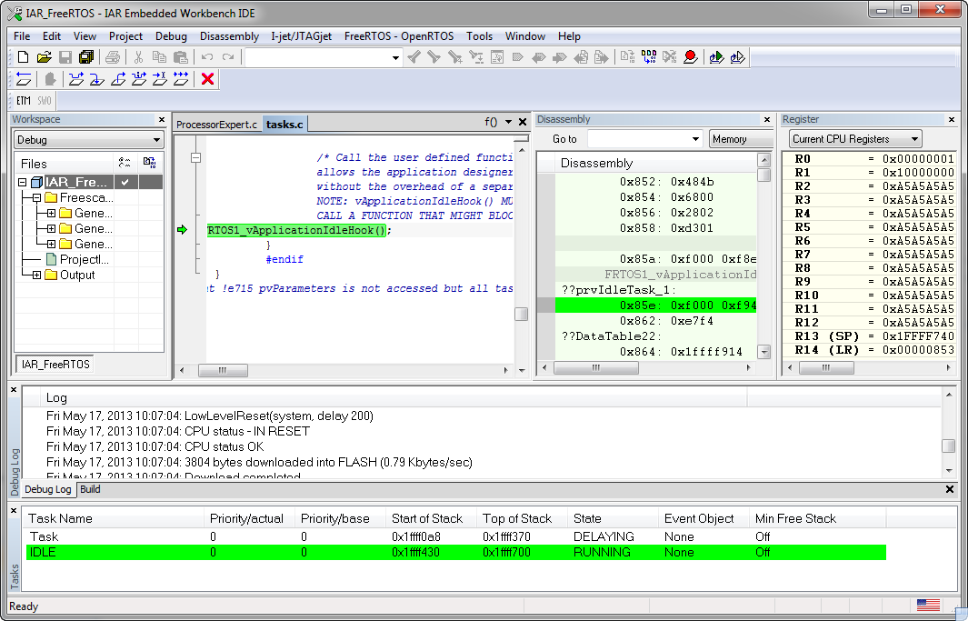Click the Paste clipboard icon

pos(180,57)
